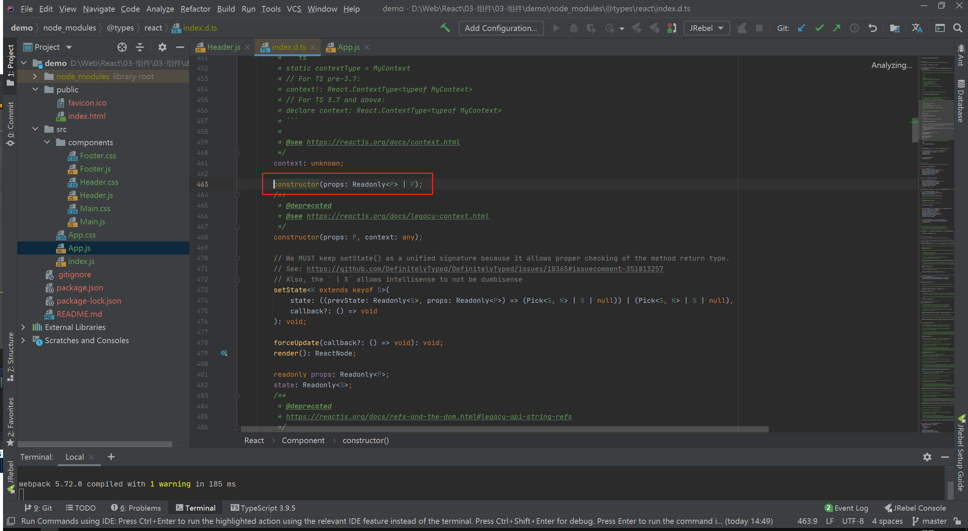Expand Scratches and Consoles node
The height and width of the screenshot is (531, 968).
tap(23, 340)
